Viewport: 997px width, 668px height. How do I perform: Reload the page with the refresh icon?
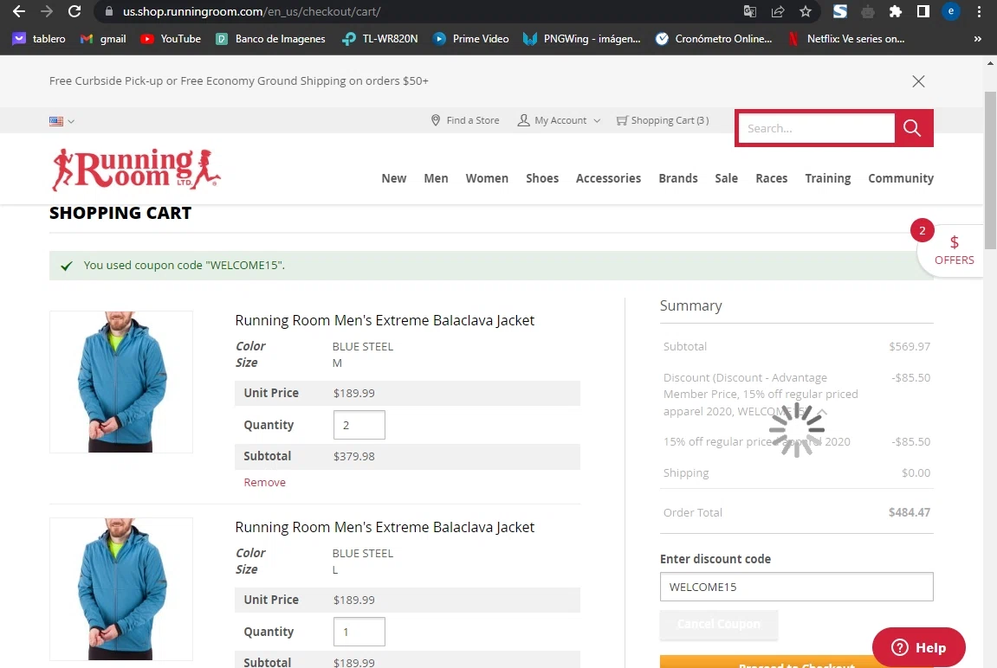[74, 11]
